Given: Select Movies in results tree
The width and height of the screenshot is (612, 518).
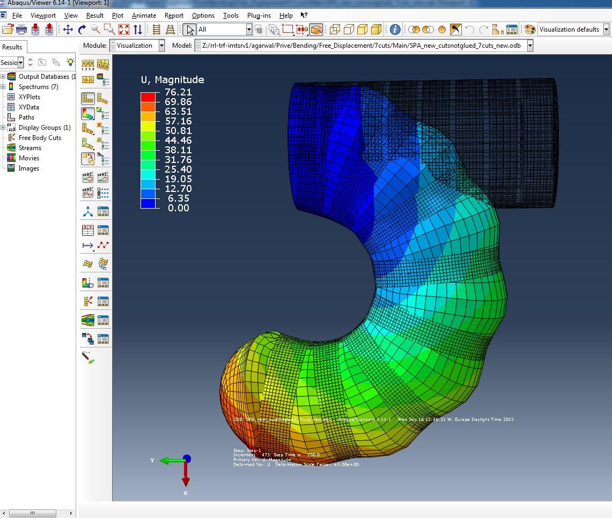Looking at the screenshot, I should point(29,158).
